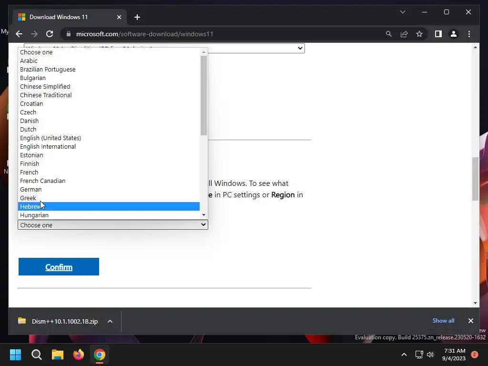View site security lock info

69,34
